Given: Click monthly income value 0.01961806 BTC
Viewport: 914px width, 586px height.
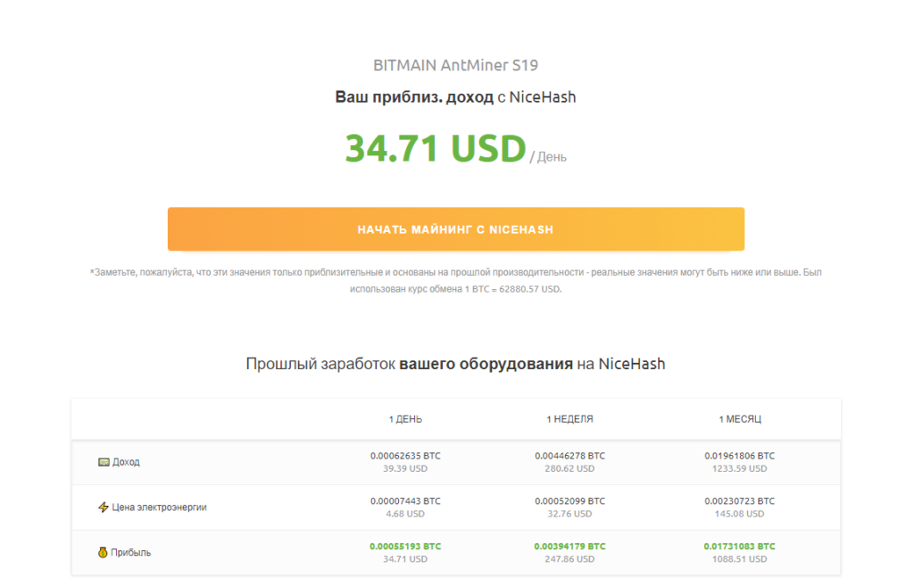Looking at the screenshot, I should 739,456.
